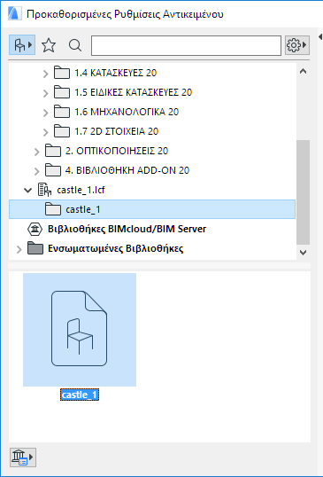The height and width of the screenshot is (477, 323).
Task: Click the tree scrollbar up arrow
Action: pyautogui.click(x=303, y=72)
